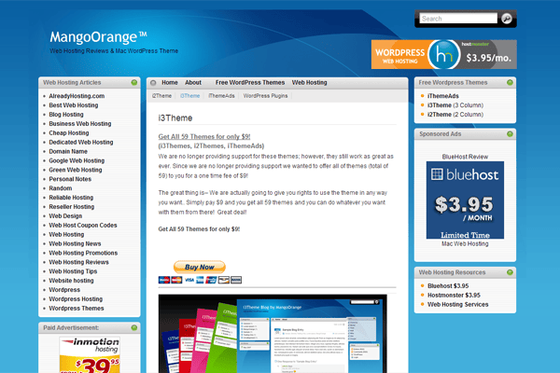The image size is (560, 373).
Task: Open 'Get All 59 Themes for only $9!' link
Action: pos(204,137)
